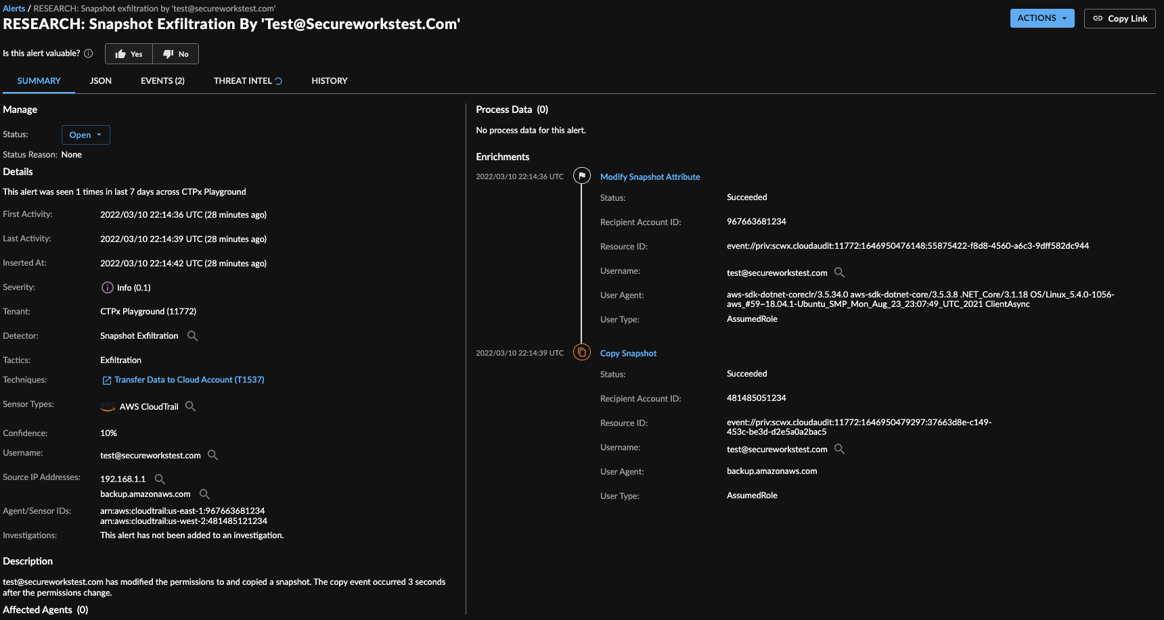Click recipient account ID 481485051234
Viewport: 1164px width, 620px height.
tap(757, 398)
